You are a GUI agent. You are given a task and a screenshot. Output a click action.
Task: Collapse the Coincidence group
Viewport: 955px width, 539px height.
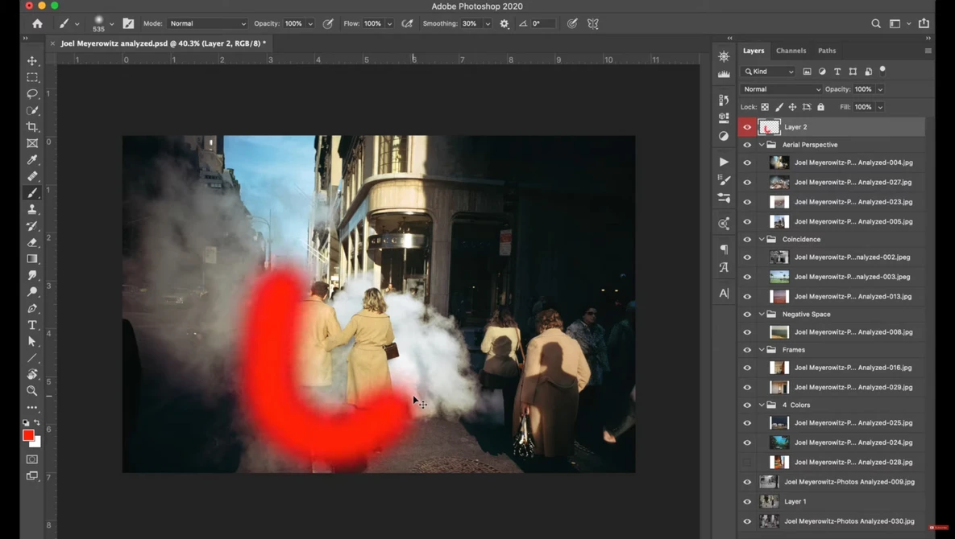coord(762,240)
